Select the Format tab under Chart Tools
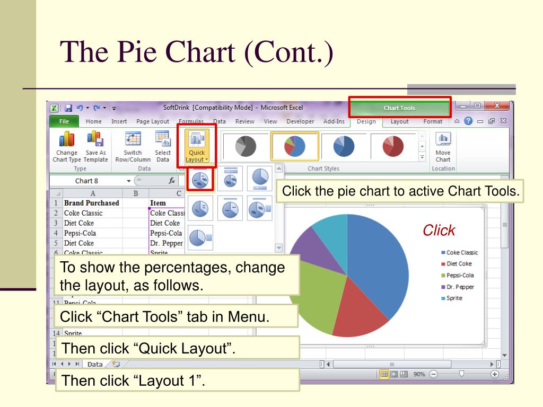 pyautogui.click(x=433, y=121)
